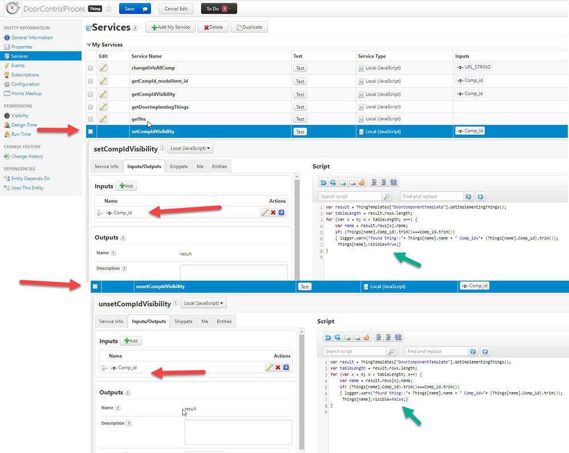The width and height of the screenshot is (569, 453).
Task: Open the Local (JavaScript) dropdown for setCompIdVisibility
Action: pyautogui.click(x=190, y=148)
